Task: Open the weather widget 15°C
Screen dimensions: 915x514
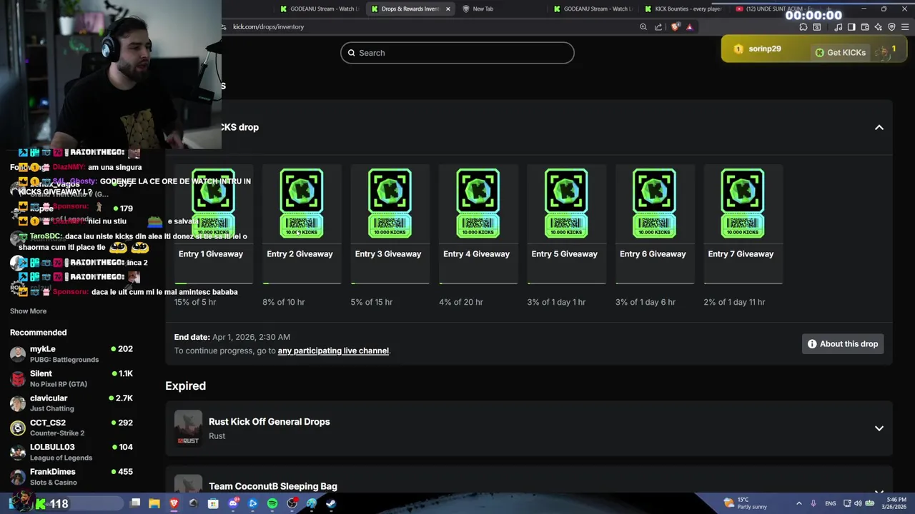Action: (746, 503)
